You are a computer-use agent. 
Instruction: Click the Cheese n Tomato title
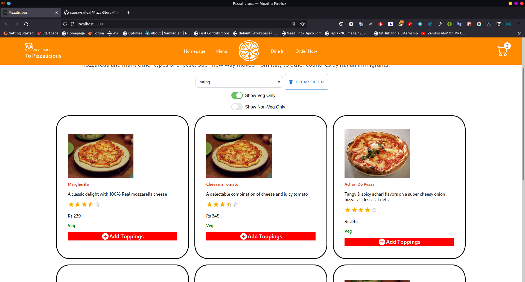pyautogui.click(x=222, y=184)
